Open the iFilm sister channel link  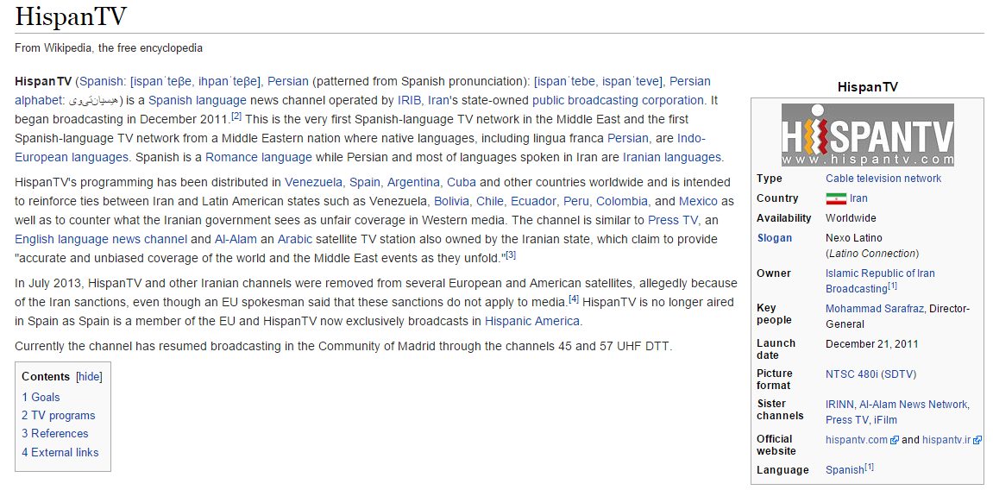point(884,420)
